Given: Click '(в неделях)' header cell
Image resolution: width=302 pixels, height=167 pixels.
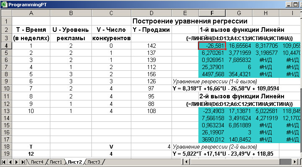Looking at the screenshot, I should click(x=31, y=38).
